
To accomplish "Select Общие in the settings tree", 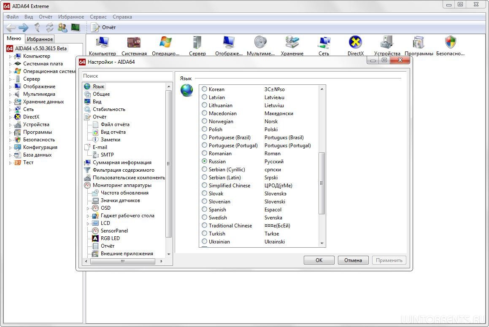I will [x=101, y=94].
